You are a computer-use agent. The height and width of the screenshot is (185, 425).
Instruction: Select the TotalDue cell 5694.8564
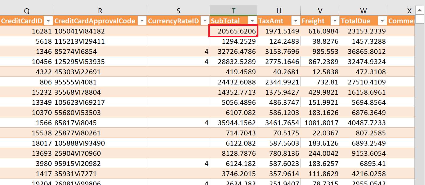coord(363,102)
